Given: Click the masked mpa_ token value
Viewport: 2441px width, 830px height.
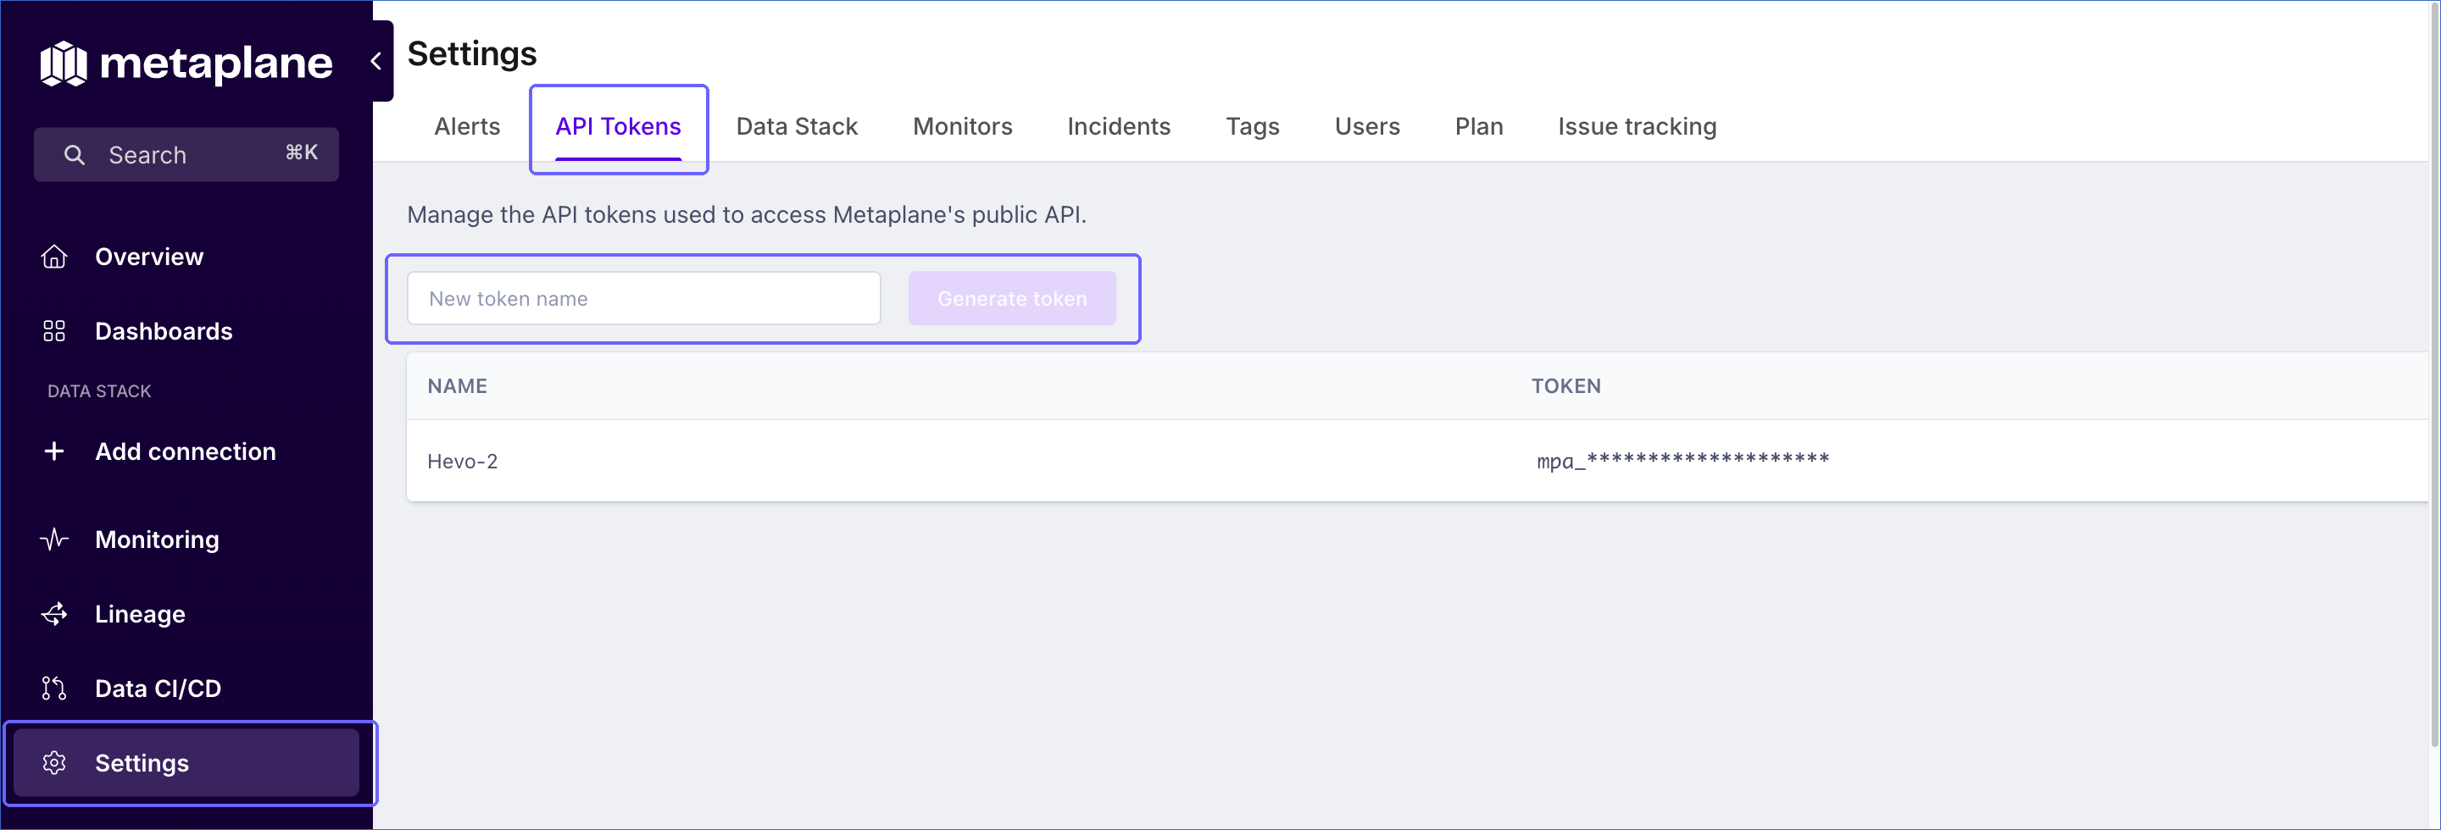Looking at the screenshot, I should pos(1683,461).
